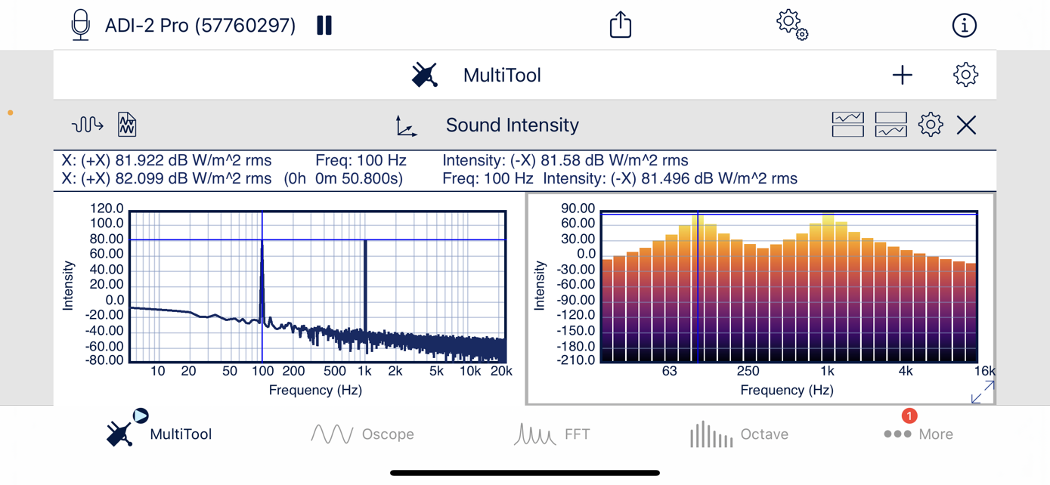Toggle the bottom plot layout view
This screenshot has width=1050, height=485.
(890, 125)
